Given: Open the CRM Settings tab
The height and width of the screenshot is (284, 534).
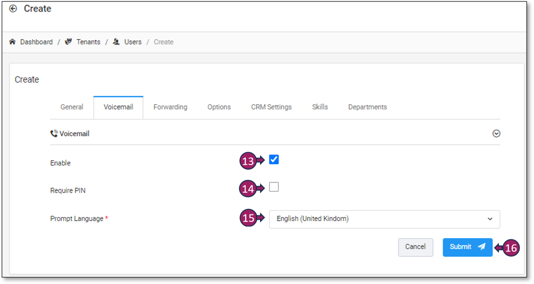Looking at the screenshot, I should 271,107.
